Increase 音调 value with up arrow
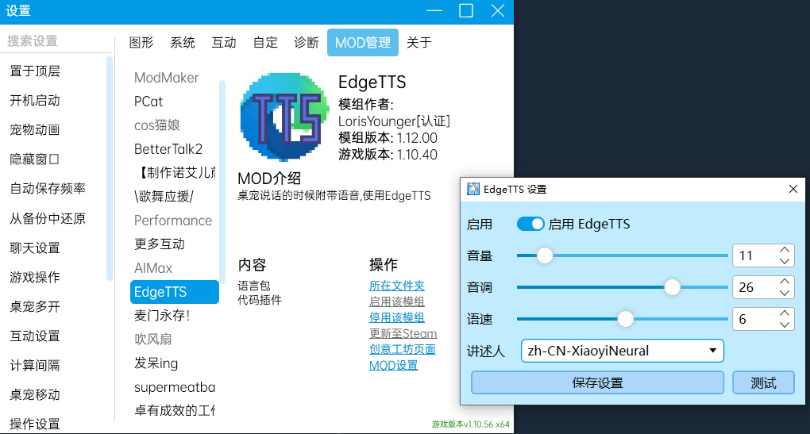The image size is (810, 434). (784, 282)
